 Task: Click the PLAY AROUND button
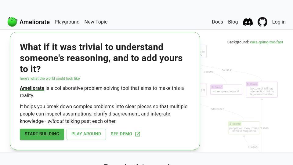(x=86, y=134)
